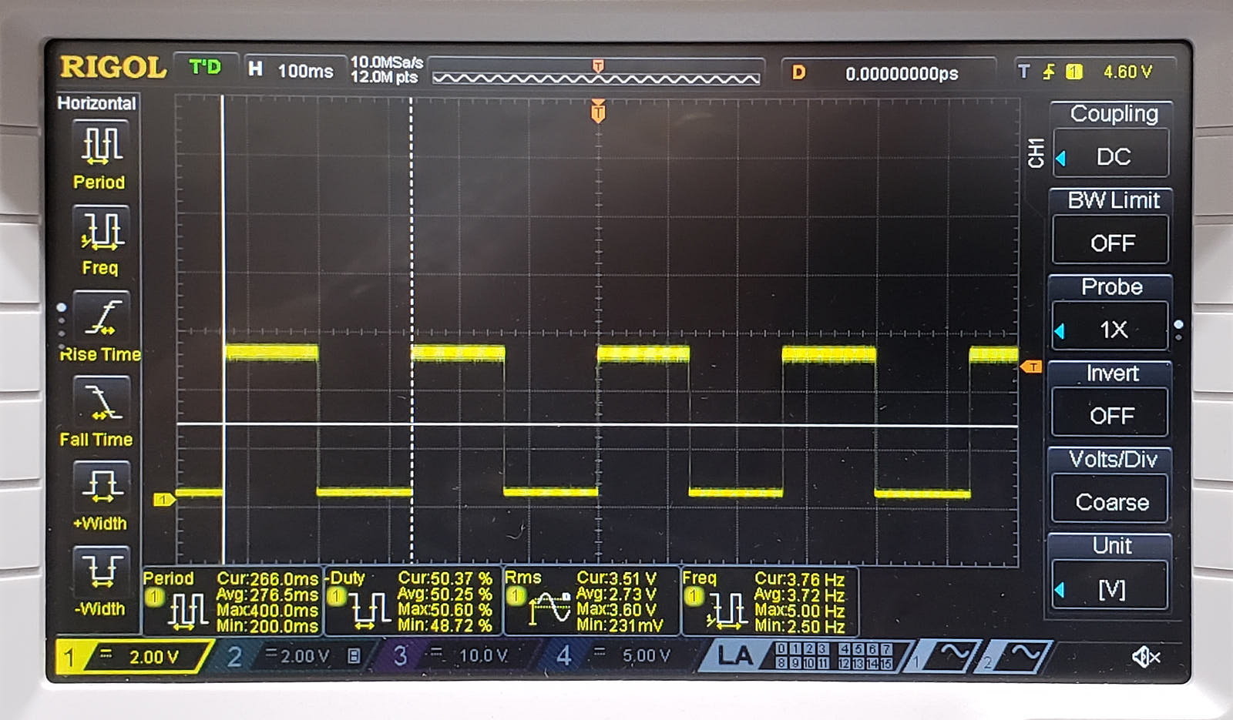Click the muted speaker icon
The height and width of the screenshot is (720, 1233).
[1146, 657]
